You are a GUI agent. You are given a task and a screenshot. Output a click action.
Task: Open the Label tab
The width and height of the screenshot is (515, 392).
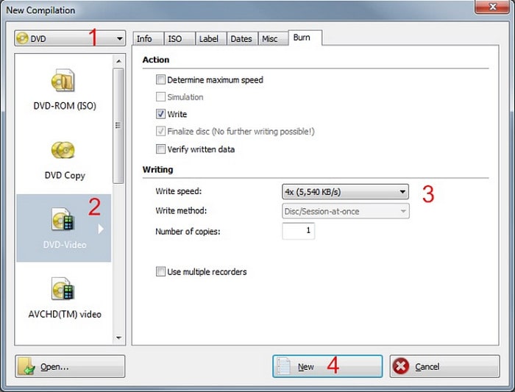[208, 38]
